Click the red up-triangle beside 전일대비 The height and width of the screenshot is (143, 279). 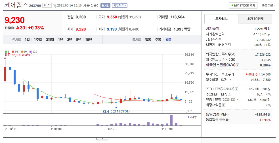tap(18, 28)
